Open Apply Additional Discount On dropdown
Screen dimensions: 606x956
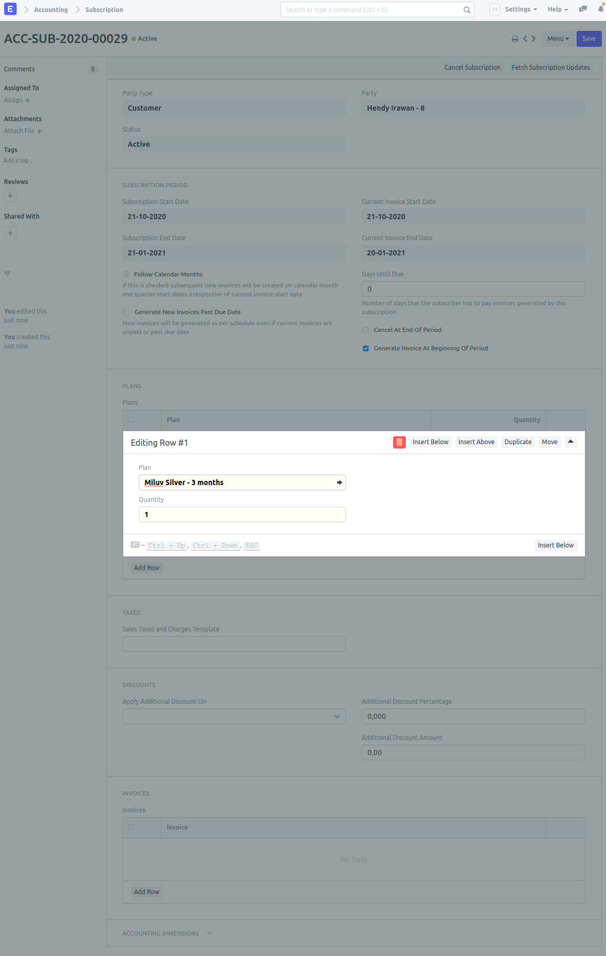[x=234, y=716]
